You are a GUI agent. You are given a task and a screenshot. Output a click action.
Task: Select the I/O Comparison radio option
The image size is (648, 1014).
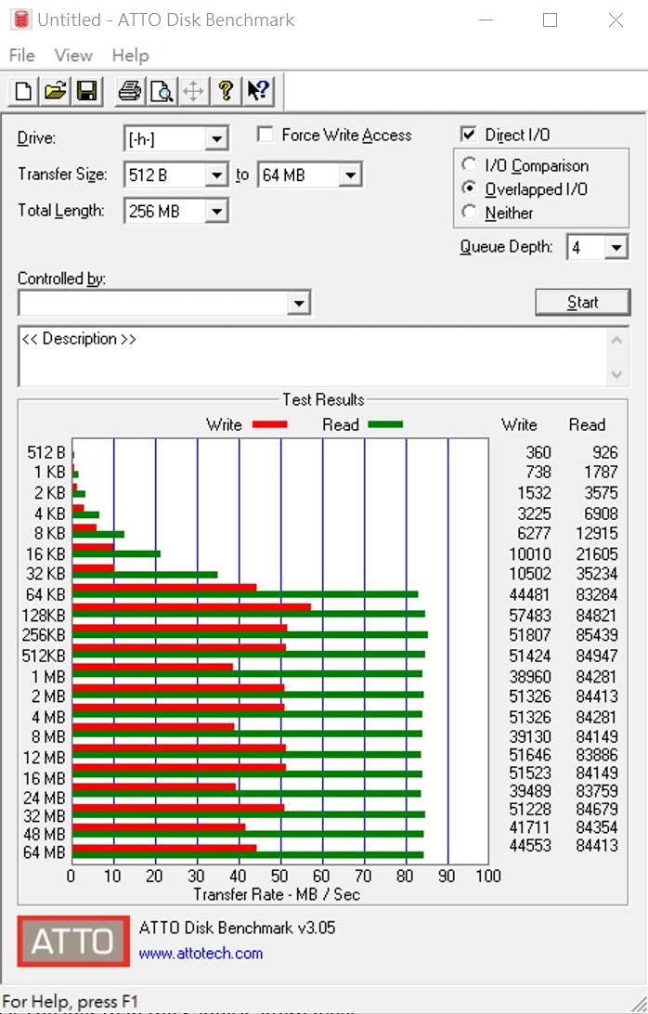coord(469,165)
